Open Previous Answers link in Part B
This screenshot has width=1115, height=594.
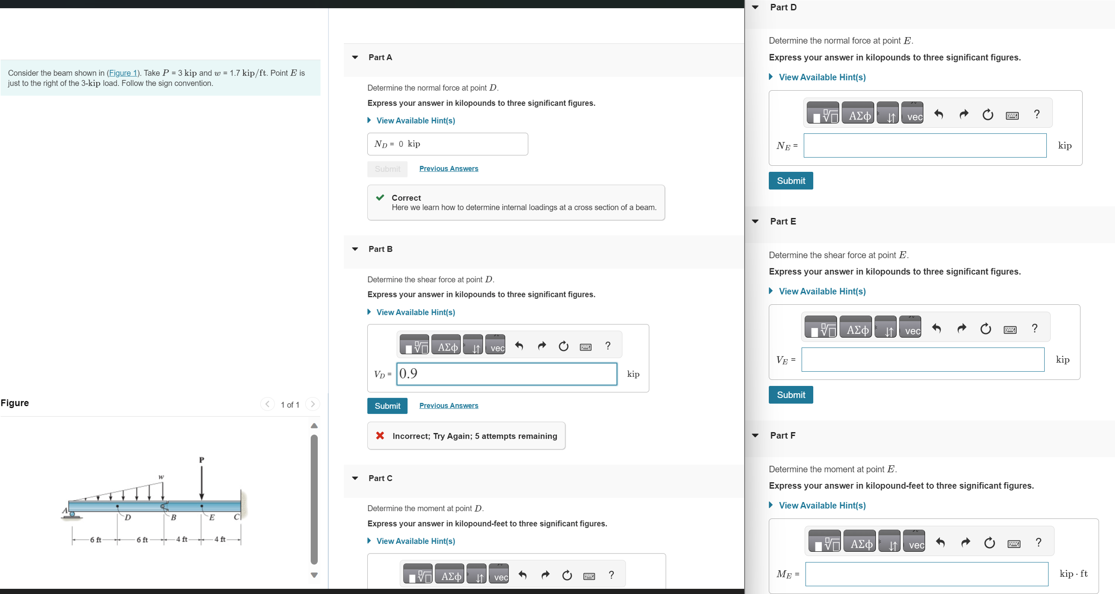[x=449, y=405]
